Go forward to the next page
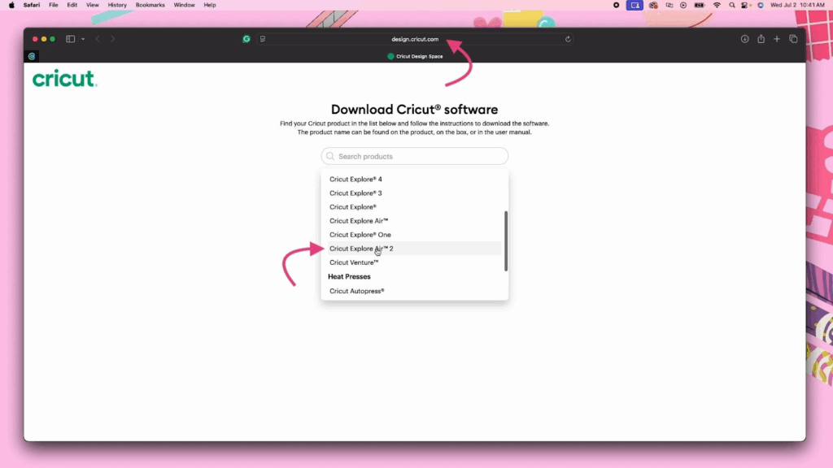 point(112,39)
